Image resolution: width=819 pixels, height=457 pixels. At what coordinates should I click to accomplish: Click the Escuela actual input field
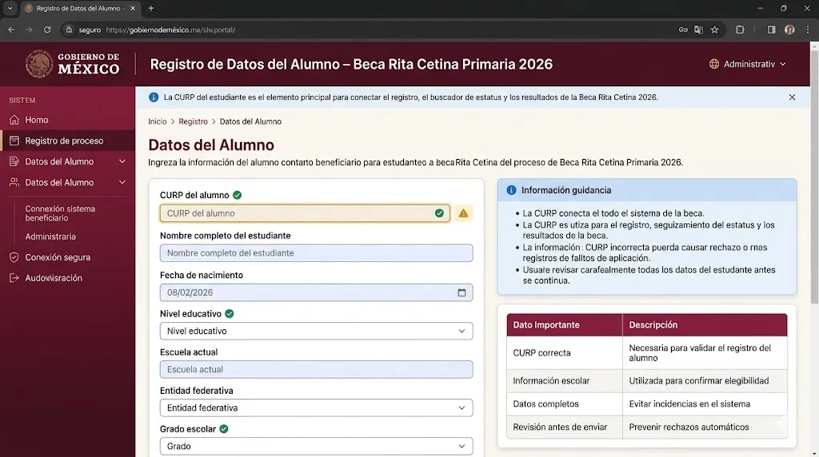click(x=316, y=369)
